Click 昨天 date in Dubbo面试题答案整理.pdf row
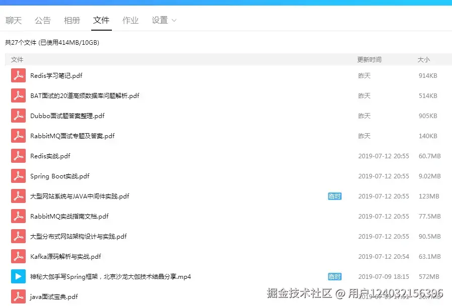 [364, 116]
